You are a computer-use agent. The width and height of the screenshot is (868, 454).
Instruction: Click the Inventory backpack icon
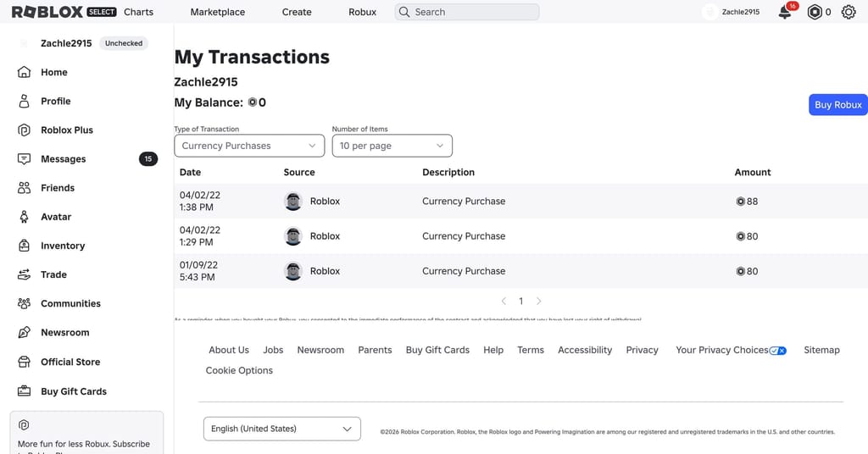point(24,246)
